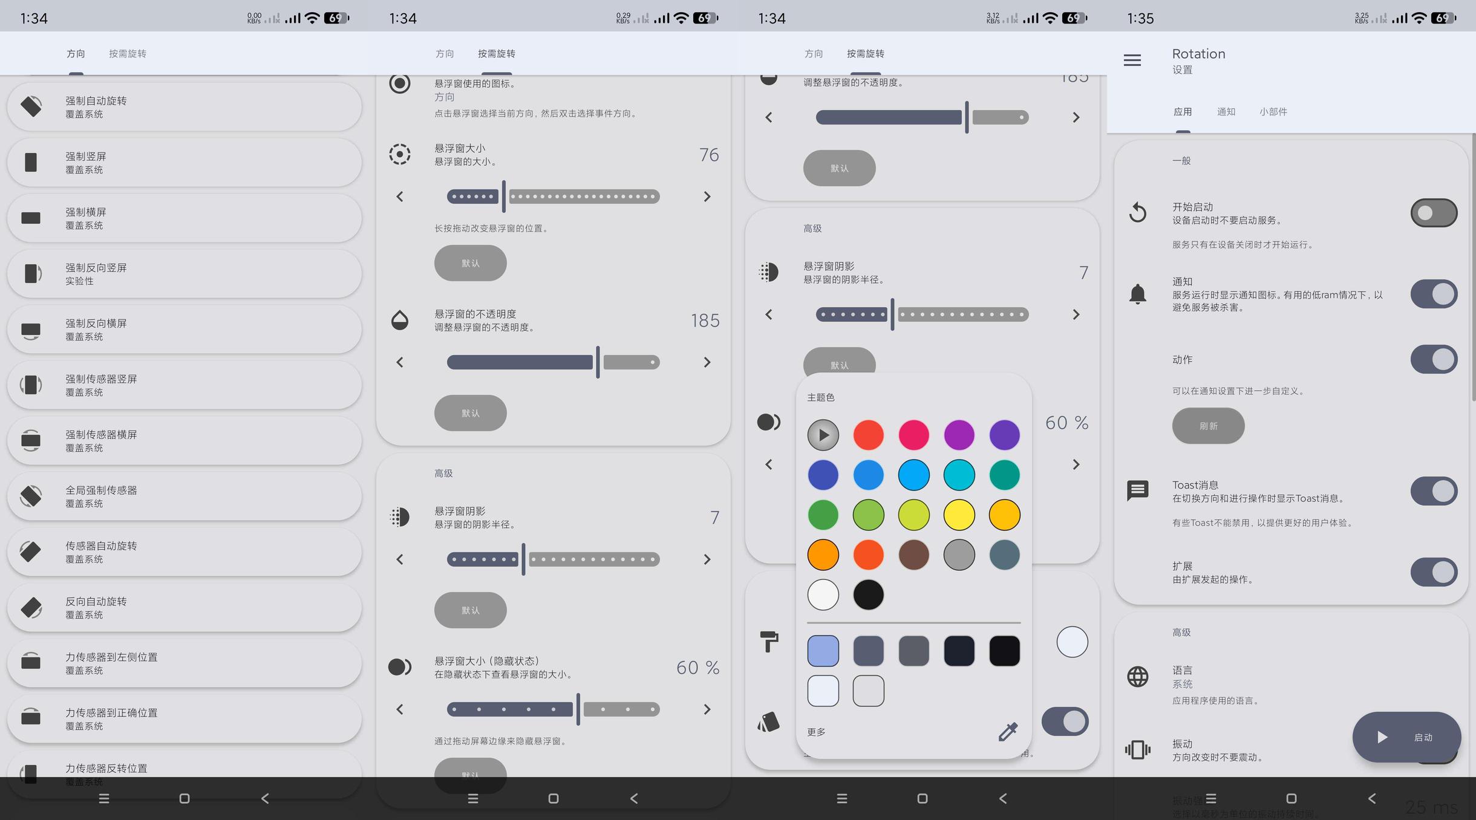Click right arrow to increase 悬浮窗大小 76
The width and height of the screenshot is (1476, 820).
pyautogui.click(x=707, y=197)
